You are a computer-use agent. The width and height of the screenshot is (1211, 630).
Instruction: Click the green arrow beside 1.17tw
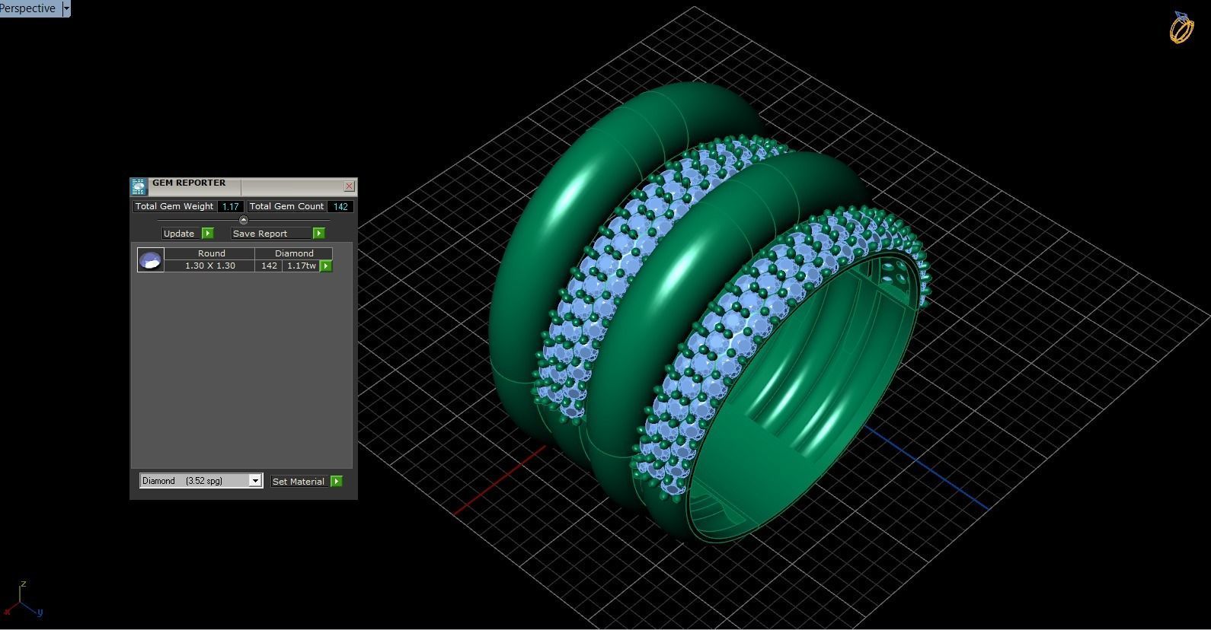pyautogui.click(x=326, y=266)
